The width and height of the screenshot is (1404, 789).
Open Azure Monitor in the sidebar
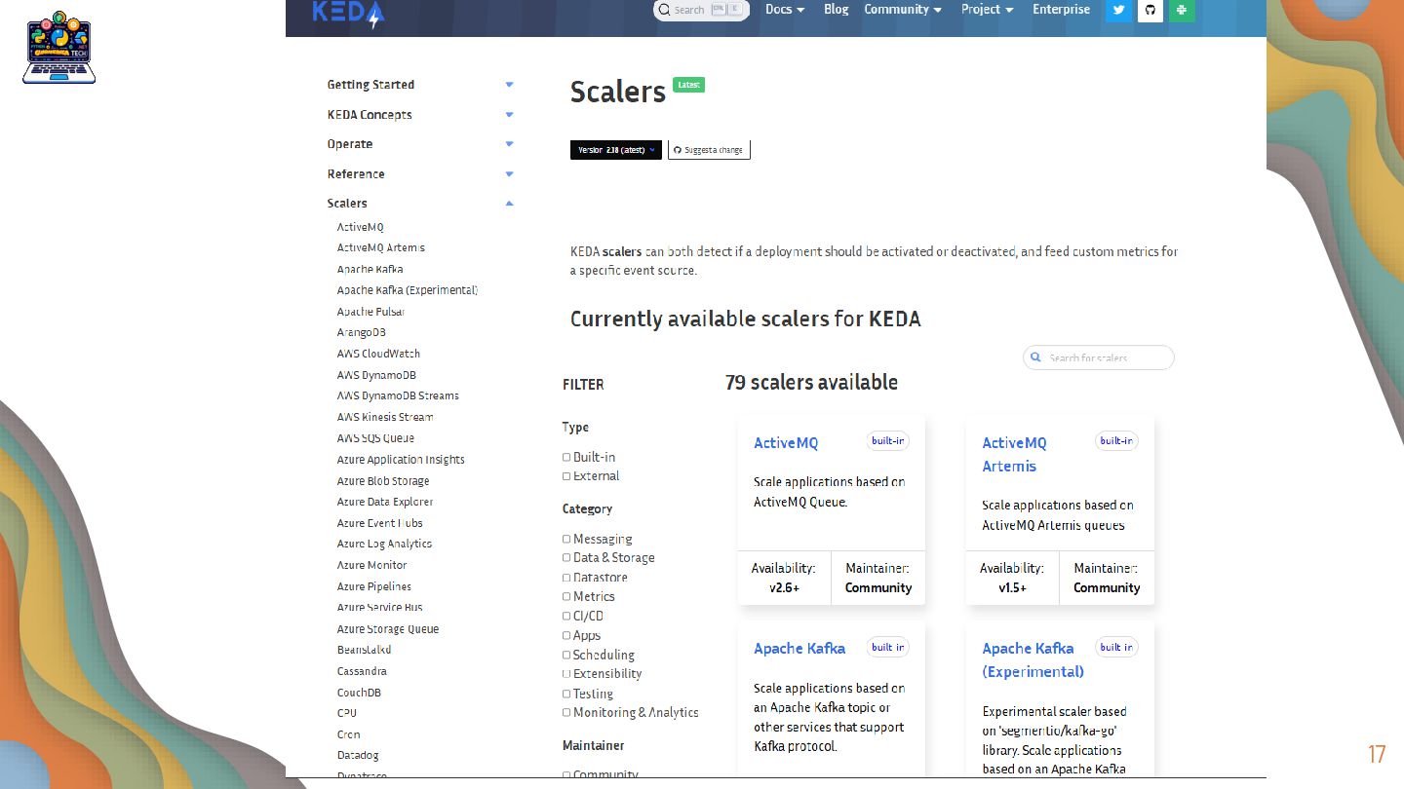coord(371,565)
